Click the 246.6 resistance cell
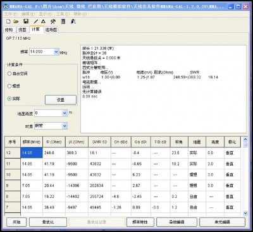 pos(54,153)
